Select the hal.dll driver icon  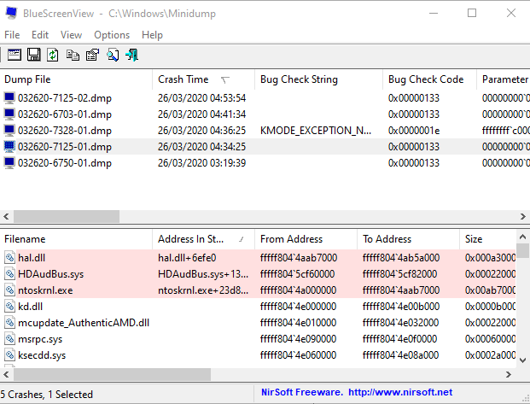pyautogui.click(x=9, y=257)
